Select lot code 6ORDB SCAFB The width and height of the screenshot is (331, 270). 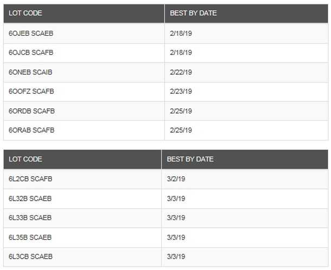(31, 111)
